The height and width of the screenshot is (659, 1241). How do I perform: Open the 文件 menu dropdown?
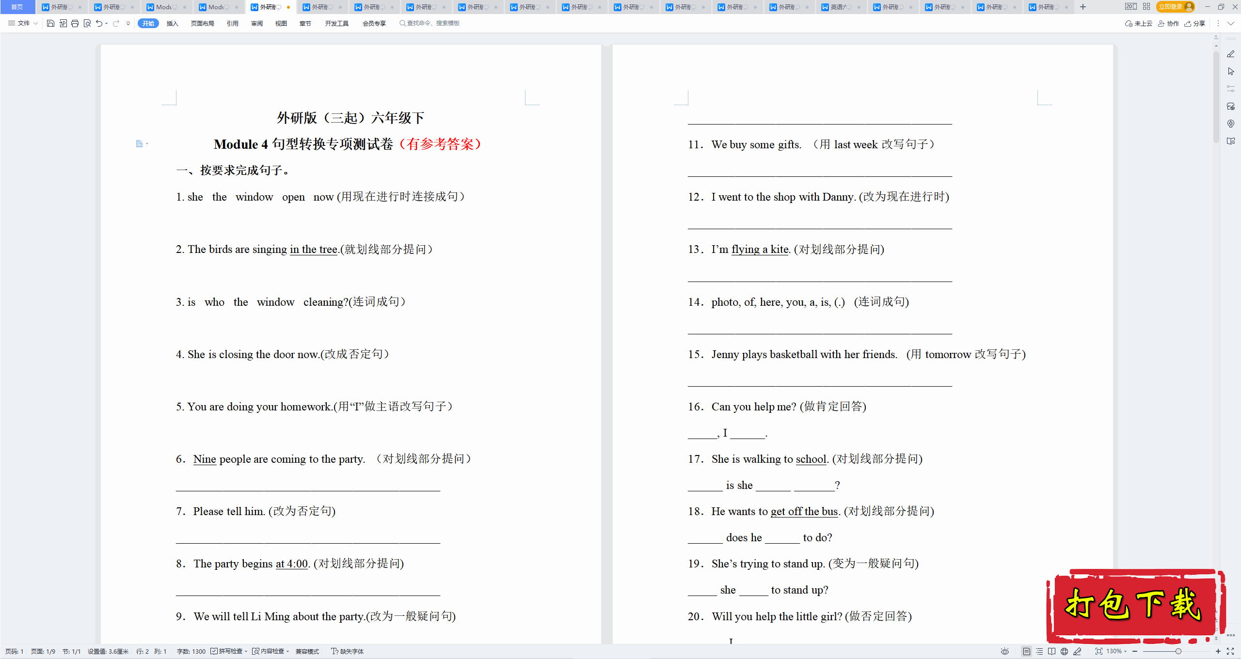point(23,23)
